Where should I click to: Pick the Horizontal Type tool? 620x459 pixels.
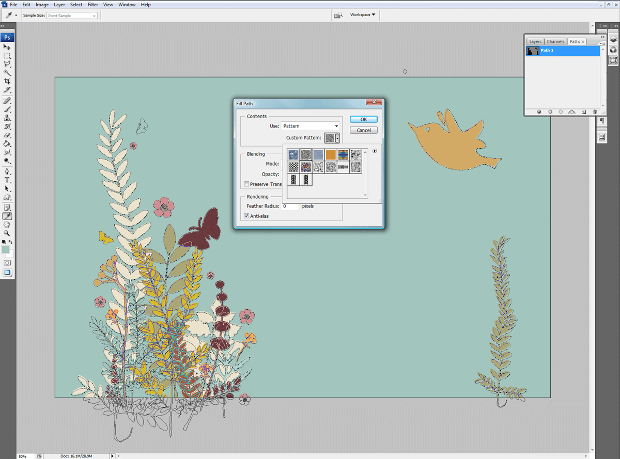point(7,180)
